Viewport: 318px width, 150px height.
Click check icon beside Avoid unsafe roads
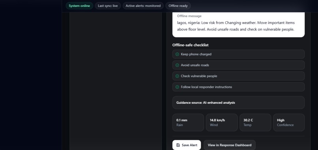177,65
